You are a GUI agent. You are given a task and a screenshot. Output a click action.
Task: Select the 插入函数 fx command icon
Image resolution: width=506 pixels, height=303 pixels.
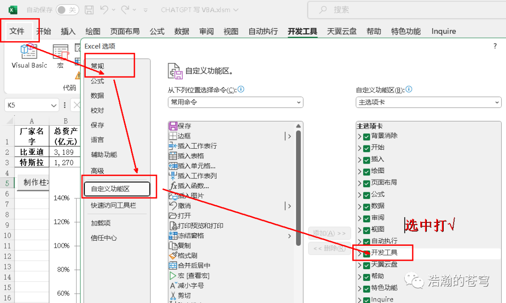(173, 186)
